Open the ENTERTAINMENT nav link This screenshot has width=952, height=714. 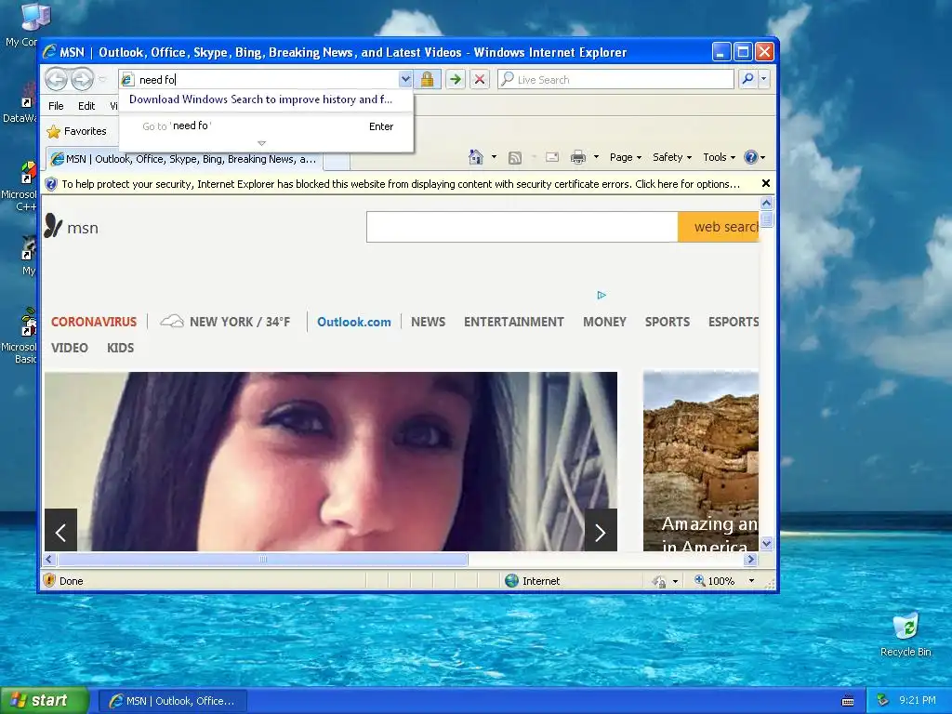coord(513,322)
